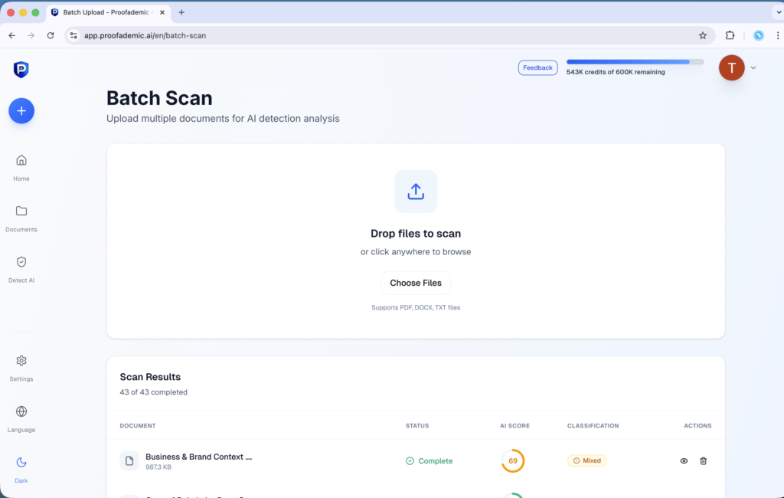Screen dimensions: 784x498
Task: Click the Supports PDF, DOCX, TXT files note
Action: (416, 307)
